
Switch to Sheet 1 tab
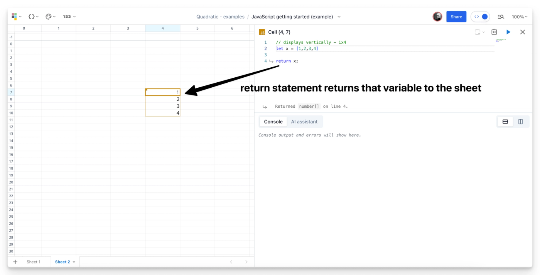click(x=34, y=262)
